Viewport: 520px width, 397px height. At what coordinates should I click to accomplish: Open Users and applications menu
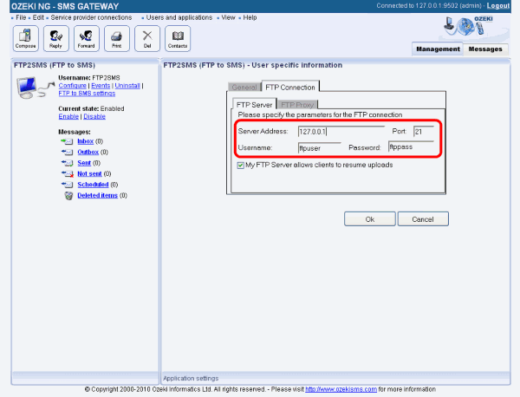pyautogui.click(x=179, y=17)
